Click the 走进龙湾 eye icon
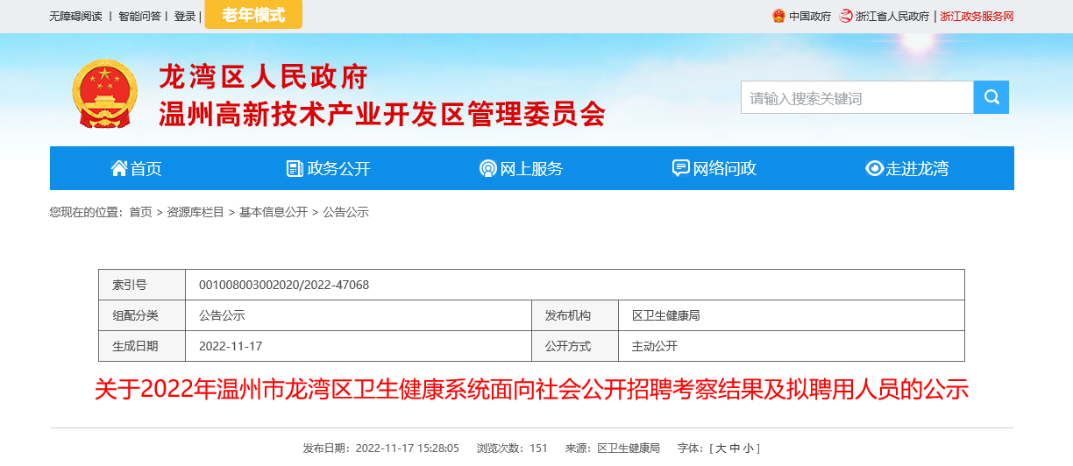 (x=874, y=168)
